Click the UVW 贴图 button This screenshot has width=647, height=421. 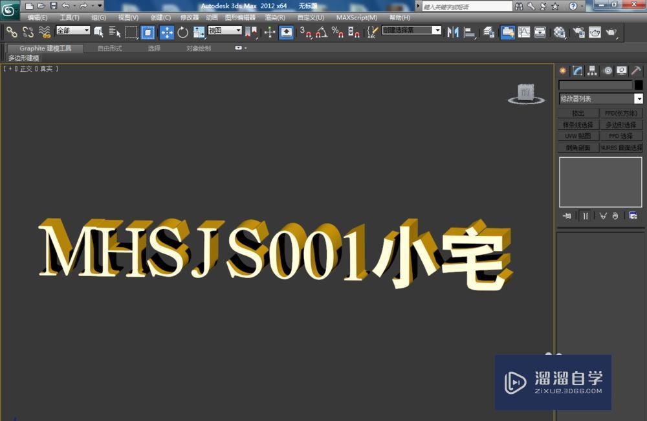click(577, 136)
